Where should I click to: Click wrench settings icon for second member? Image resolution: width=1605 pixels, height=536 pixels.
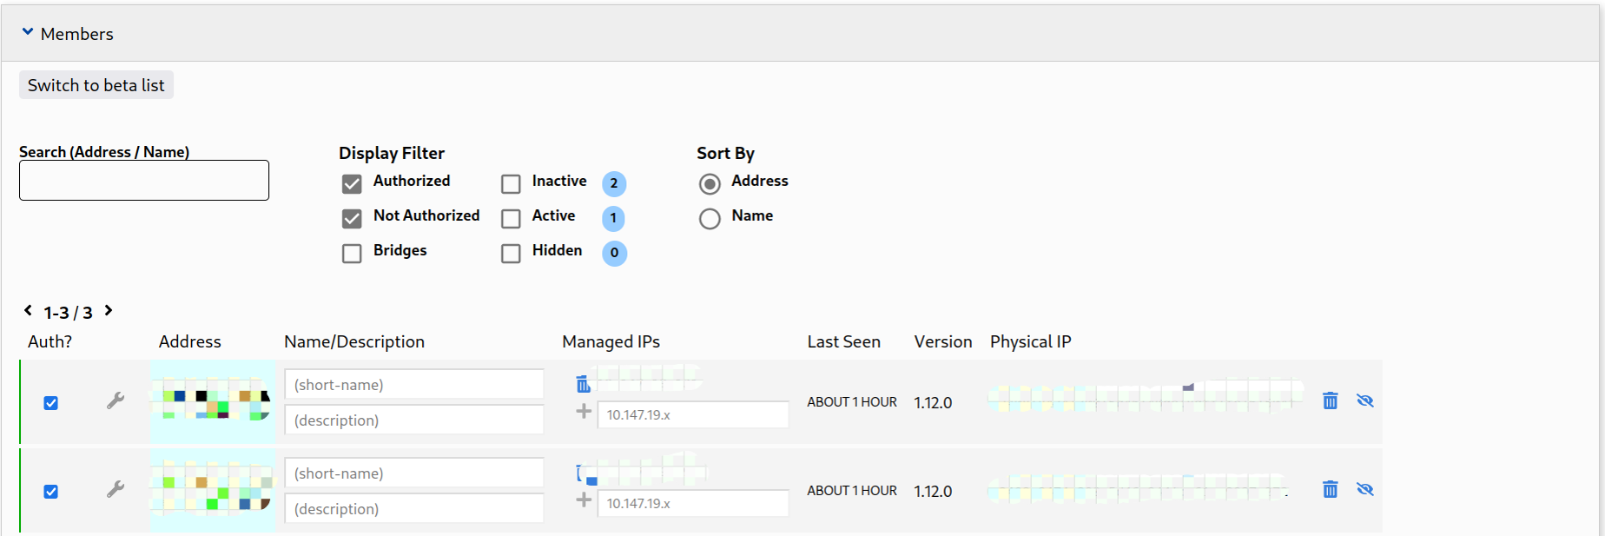coord(116,489)
